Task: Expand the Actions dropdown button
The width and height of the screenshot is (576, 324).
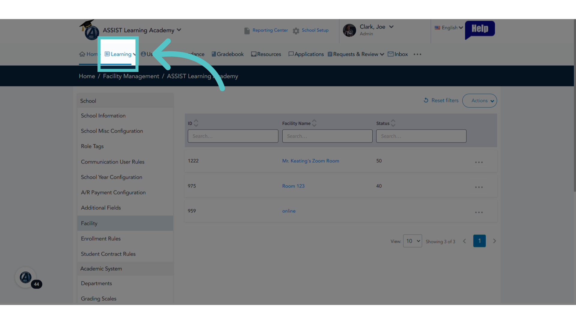Action: pyautogui.click(x=479, y=100)
